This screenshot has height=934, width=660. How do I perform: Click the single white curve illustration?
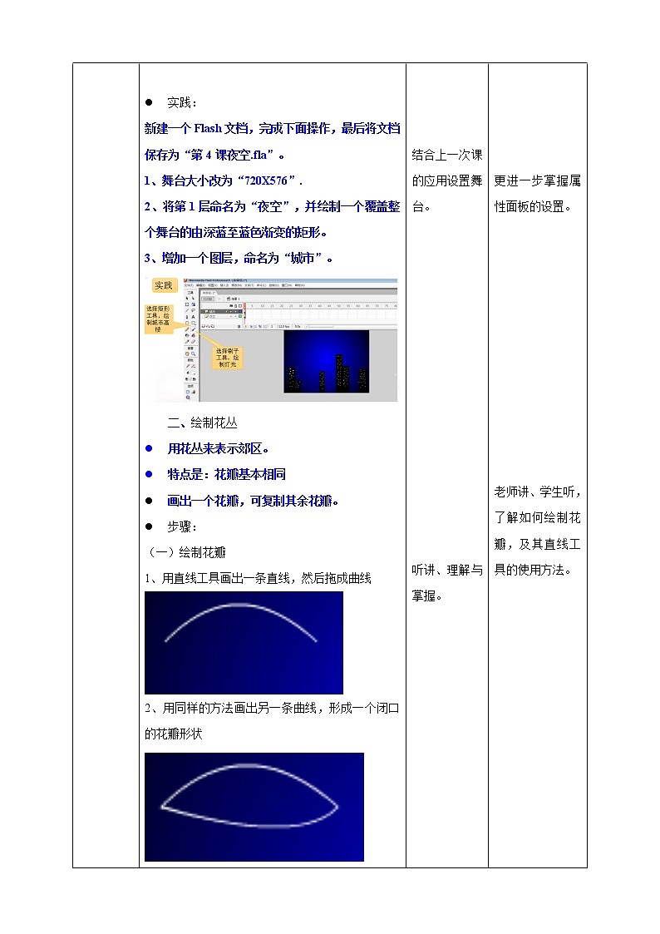pos(244,643)
